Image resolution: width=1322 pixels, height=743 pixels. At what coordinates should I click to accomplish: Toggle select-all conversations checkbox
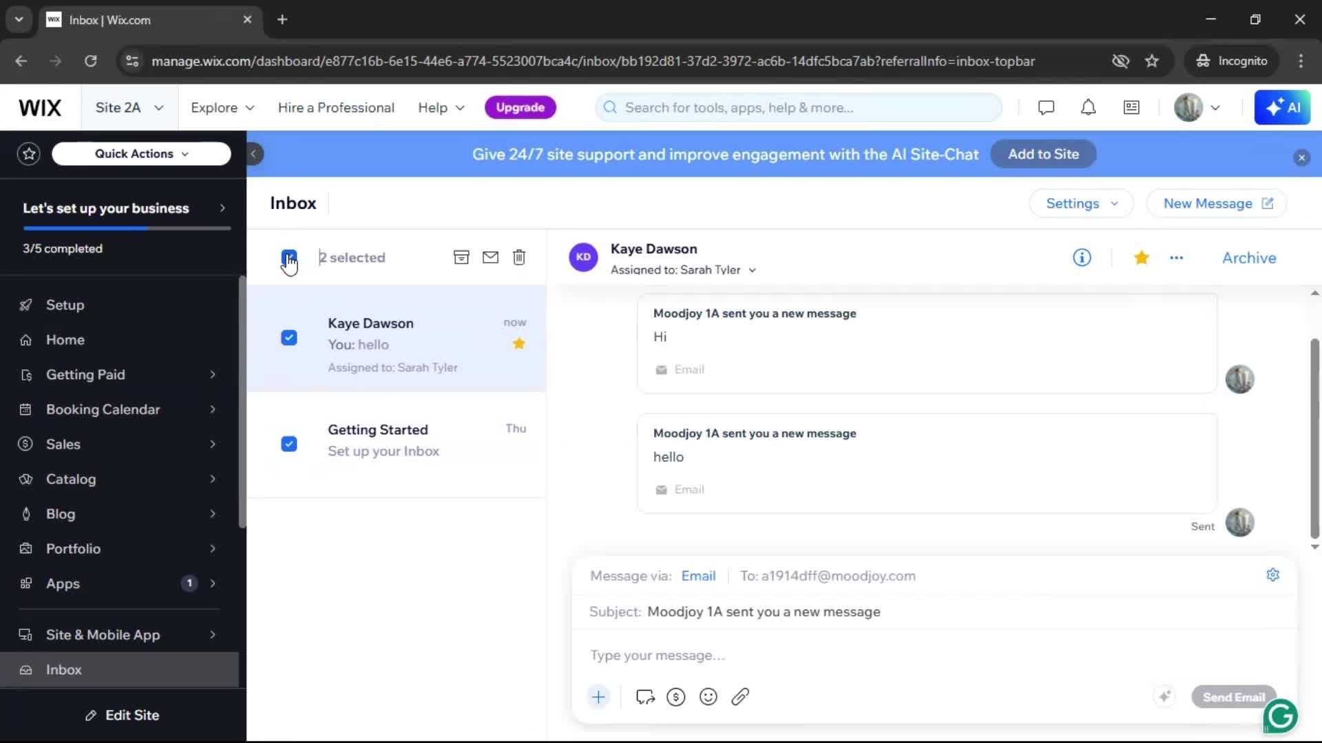tap(289, 257)
